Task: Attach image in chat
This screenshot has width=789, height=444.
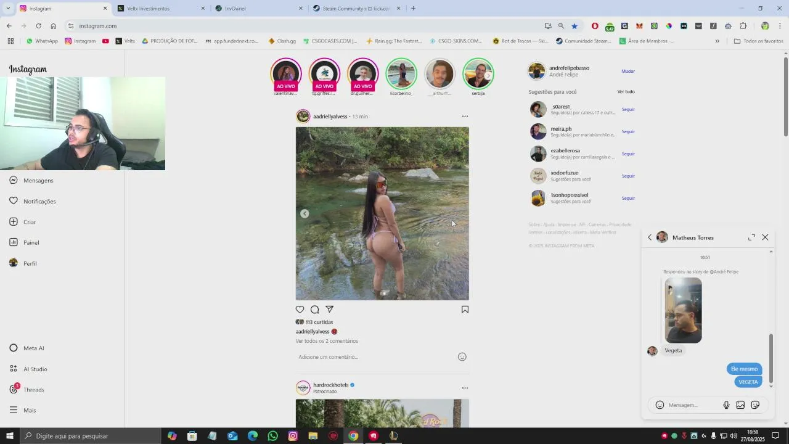Action: (x=740, y=405)
